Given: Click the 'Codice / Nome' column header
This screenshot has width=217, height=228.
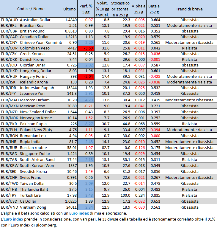Looking at the screenshot, I should (x=31, y=9).
